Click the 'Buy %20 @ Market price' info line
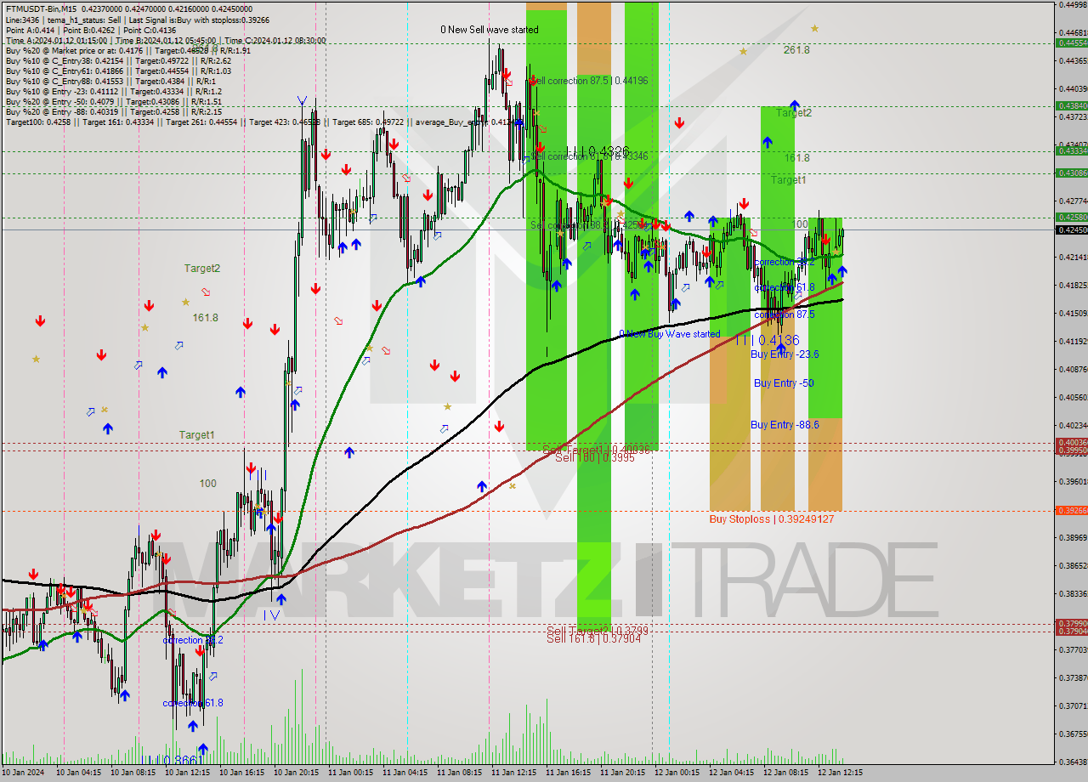This screenshot has height=782, width=1088. click(127, 50)
